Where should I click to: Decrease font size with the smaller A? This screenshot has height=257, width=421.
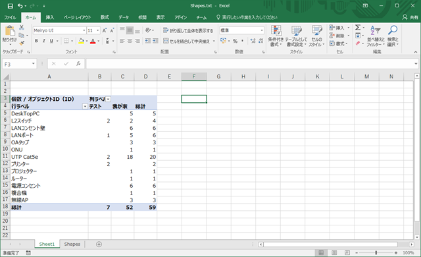tap(112, 30)
